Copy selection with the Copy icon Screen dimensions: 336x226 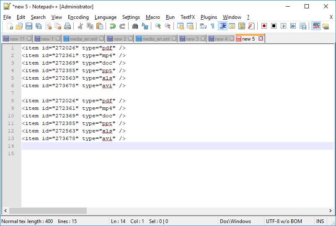point(90,26)
